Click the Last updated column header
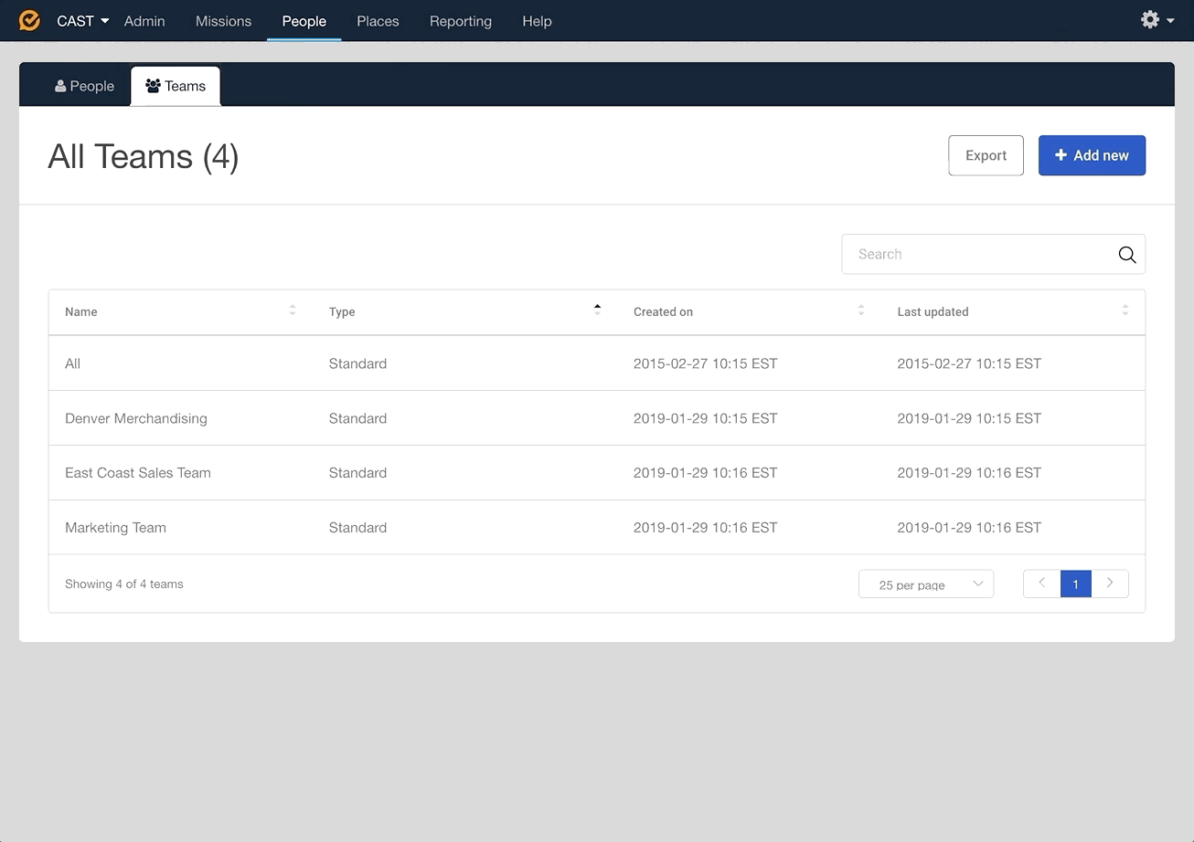1194x842 pixels. point(933,311)
